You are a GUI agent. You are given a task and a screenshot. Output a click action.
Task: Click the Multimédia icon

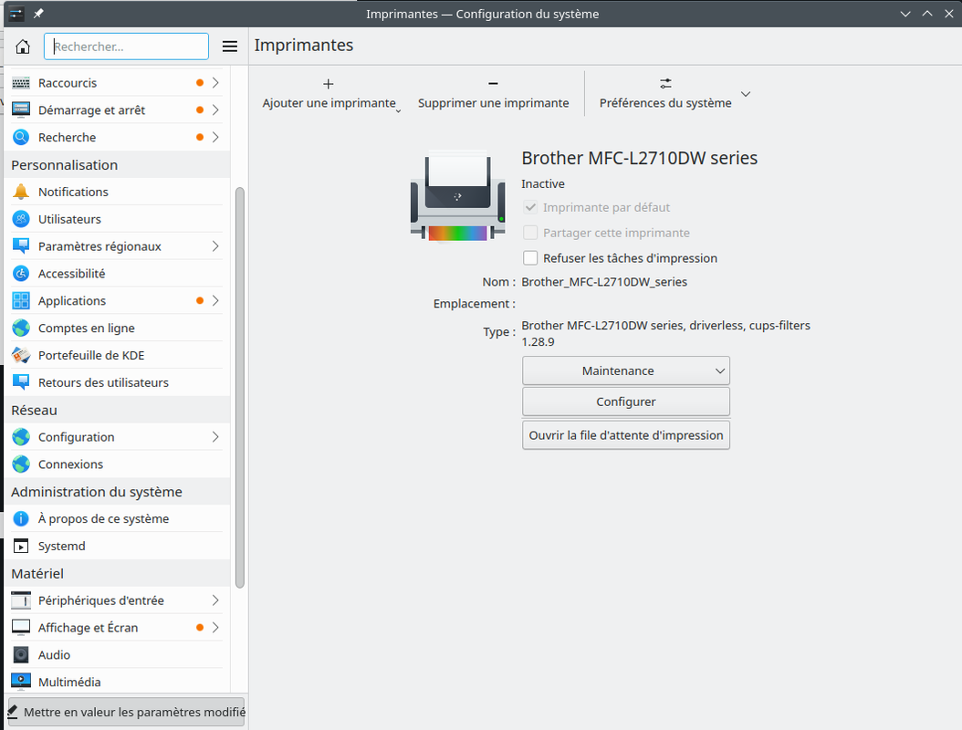pos(21,682)
